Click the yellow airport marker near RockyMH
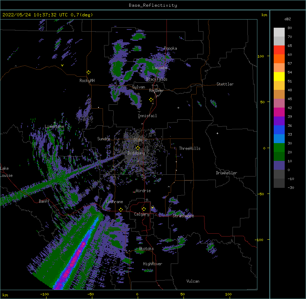This screenshot has height=299, width=306. pos(89,72)
